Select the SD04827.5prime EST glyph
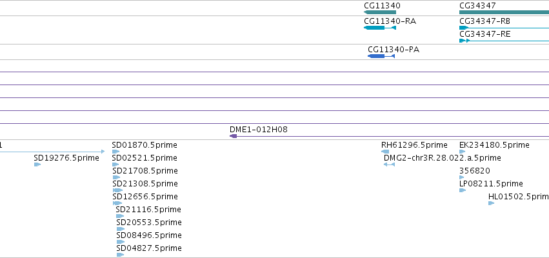This screenshot has height=258, width=549. click(121, 255)
